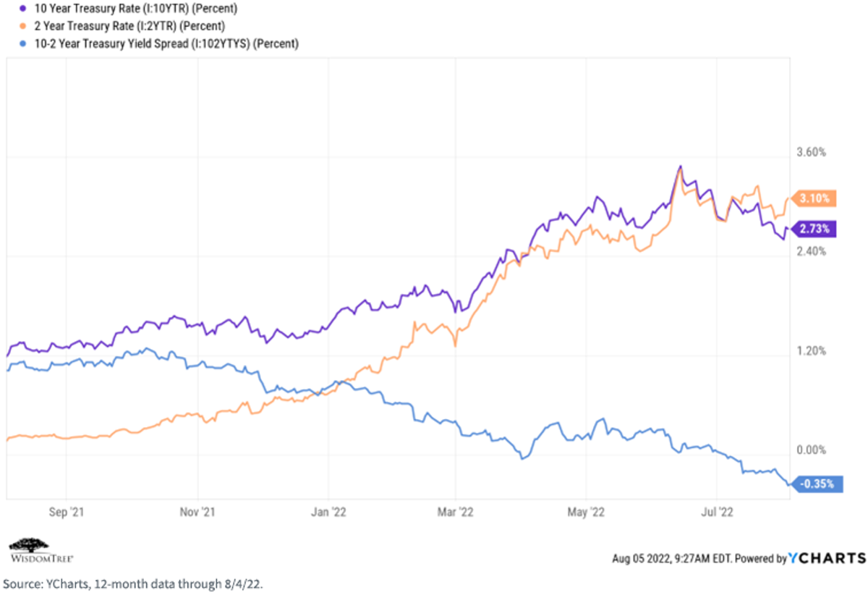Click the May '22 axis label
The width and height of the screenshot is (868, 598).
pyautogui.click(x=587, y=513)
